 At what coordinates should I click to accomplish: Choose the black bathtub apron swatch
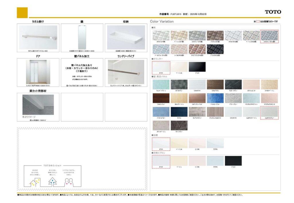pos(233,161)
